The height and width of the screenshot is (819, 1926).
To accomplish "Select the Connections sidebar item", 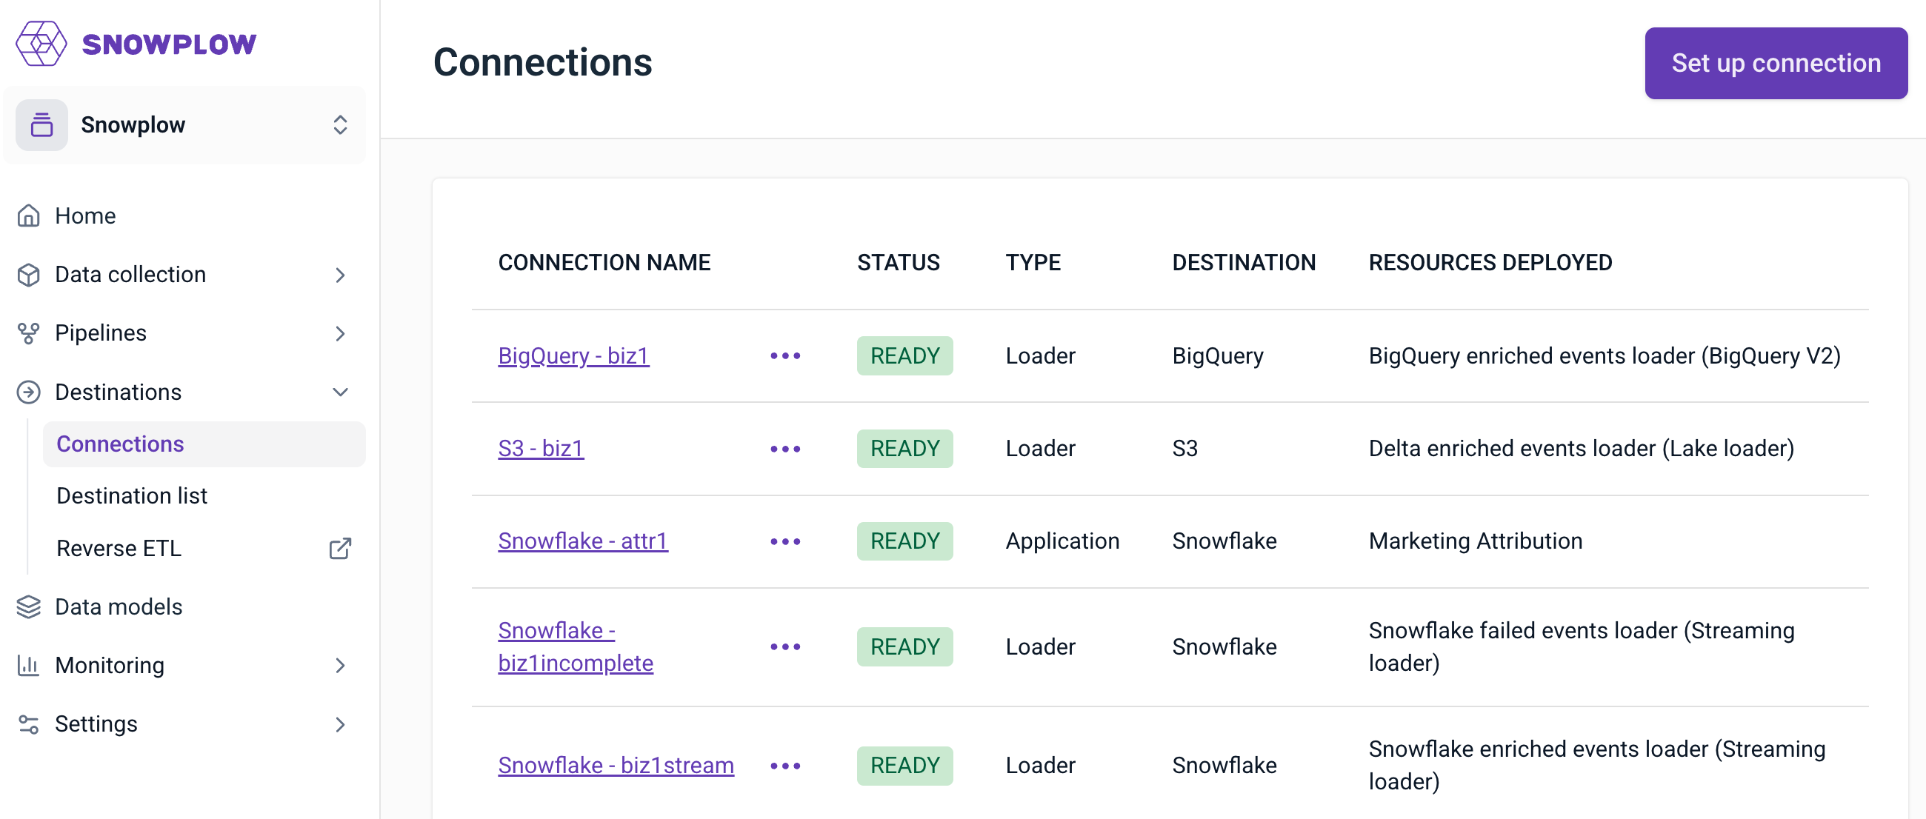I will click(120, 444).
